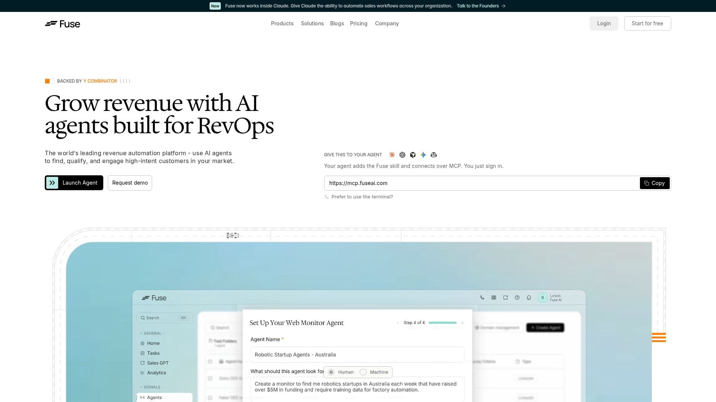The image size is (716, 402).
Task: Select the ChatGPT swirl agent icon
Action: 402,155
